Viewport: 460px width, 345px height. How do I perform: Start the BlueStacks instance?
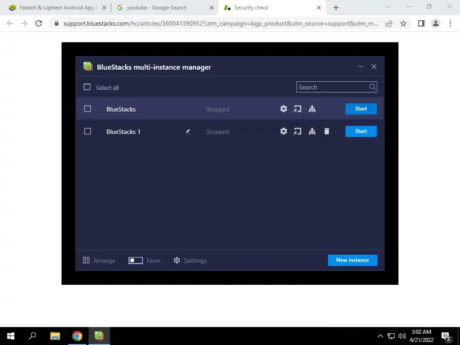pos(361,109)
